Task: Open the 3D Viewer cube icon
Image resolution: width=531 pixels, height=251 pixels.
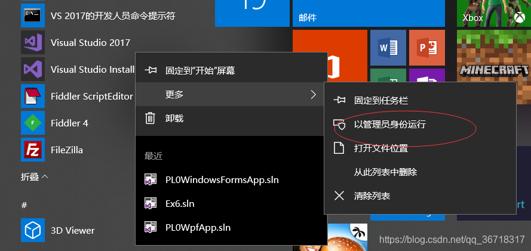Action: pos(33,230)
